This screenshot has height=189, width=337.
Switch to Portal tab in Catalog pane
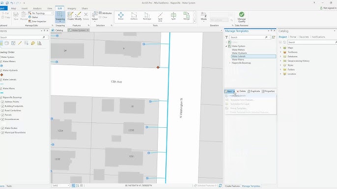(293, 37)
